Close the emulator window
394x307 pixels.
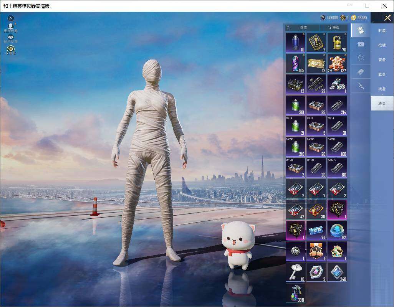385,6
